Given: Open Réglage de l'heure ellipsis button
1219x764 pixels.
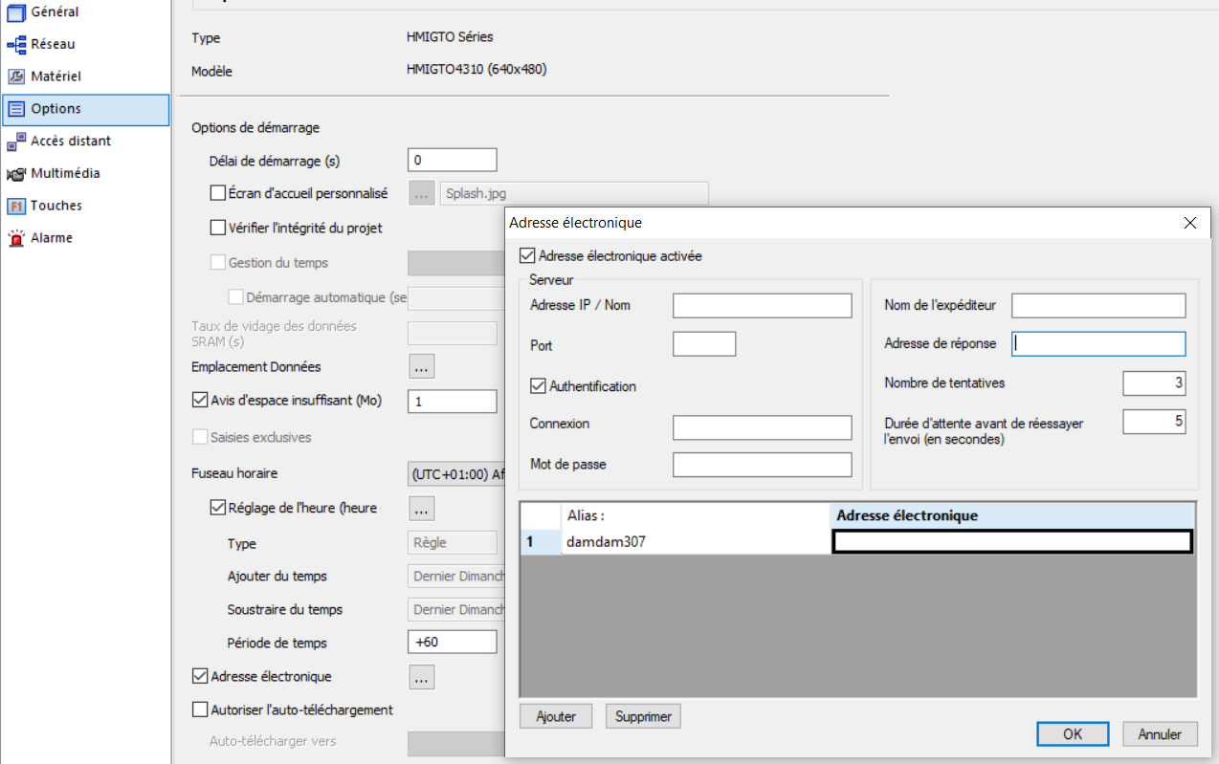Looking at the screenshot, I should coord(422,508).
